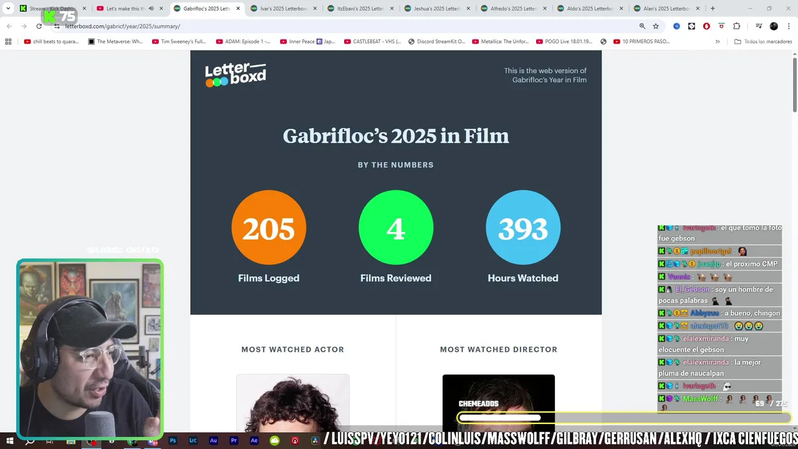The width and height of the screenshot is (798, 449).
Task: Switch to Alfredo's 2025 Letterboxd tab
Action: [x=515, y=9]
